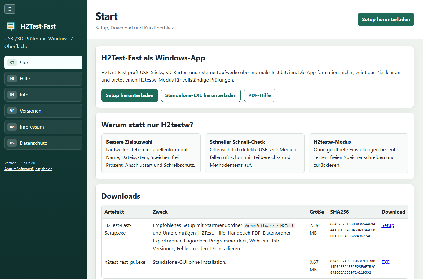Click Standalone-EXE herunterladen button
423x279 pixels.
(x=201, y=95)
